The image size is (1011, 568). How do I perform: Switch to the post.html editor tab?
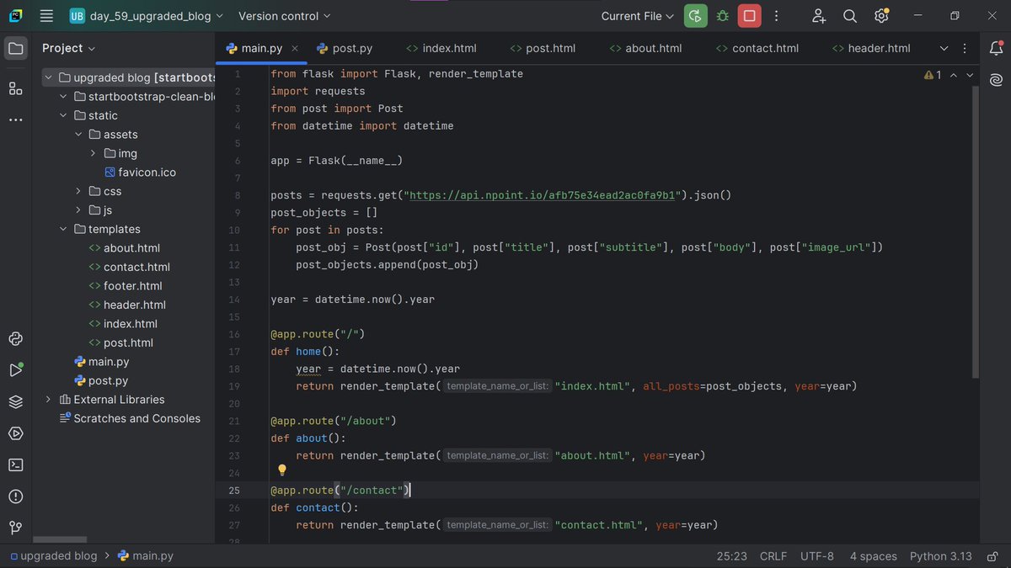(543, 48)
